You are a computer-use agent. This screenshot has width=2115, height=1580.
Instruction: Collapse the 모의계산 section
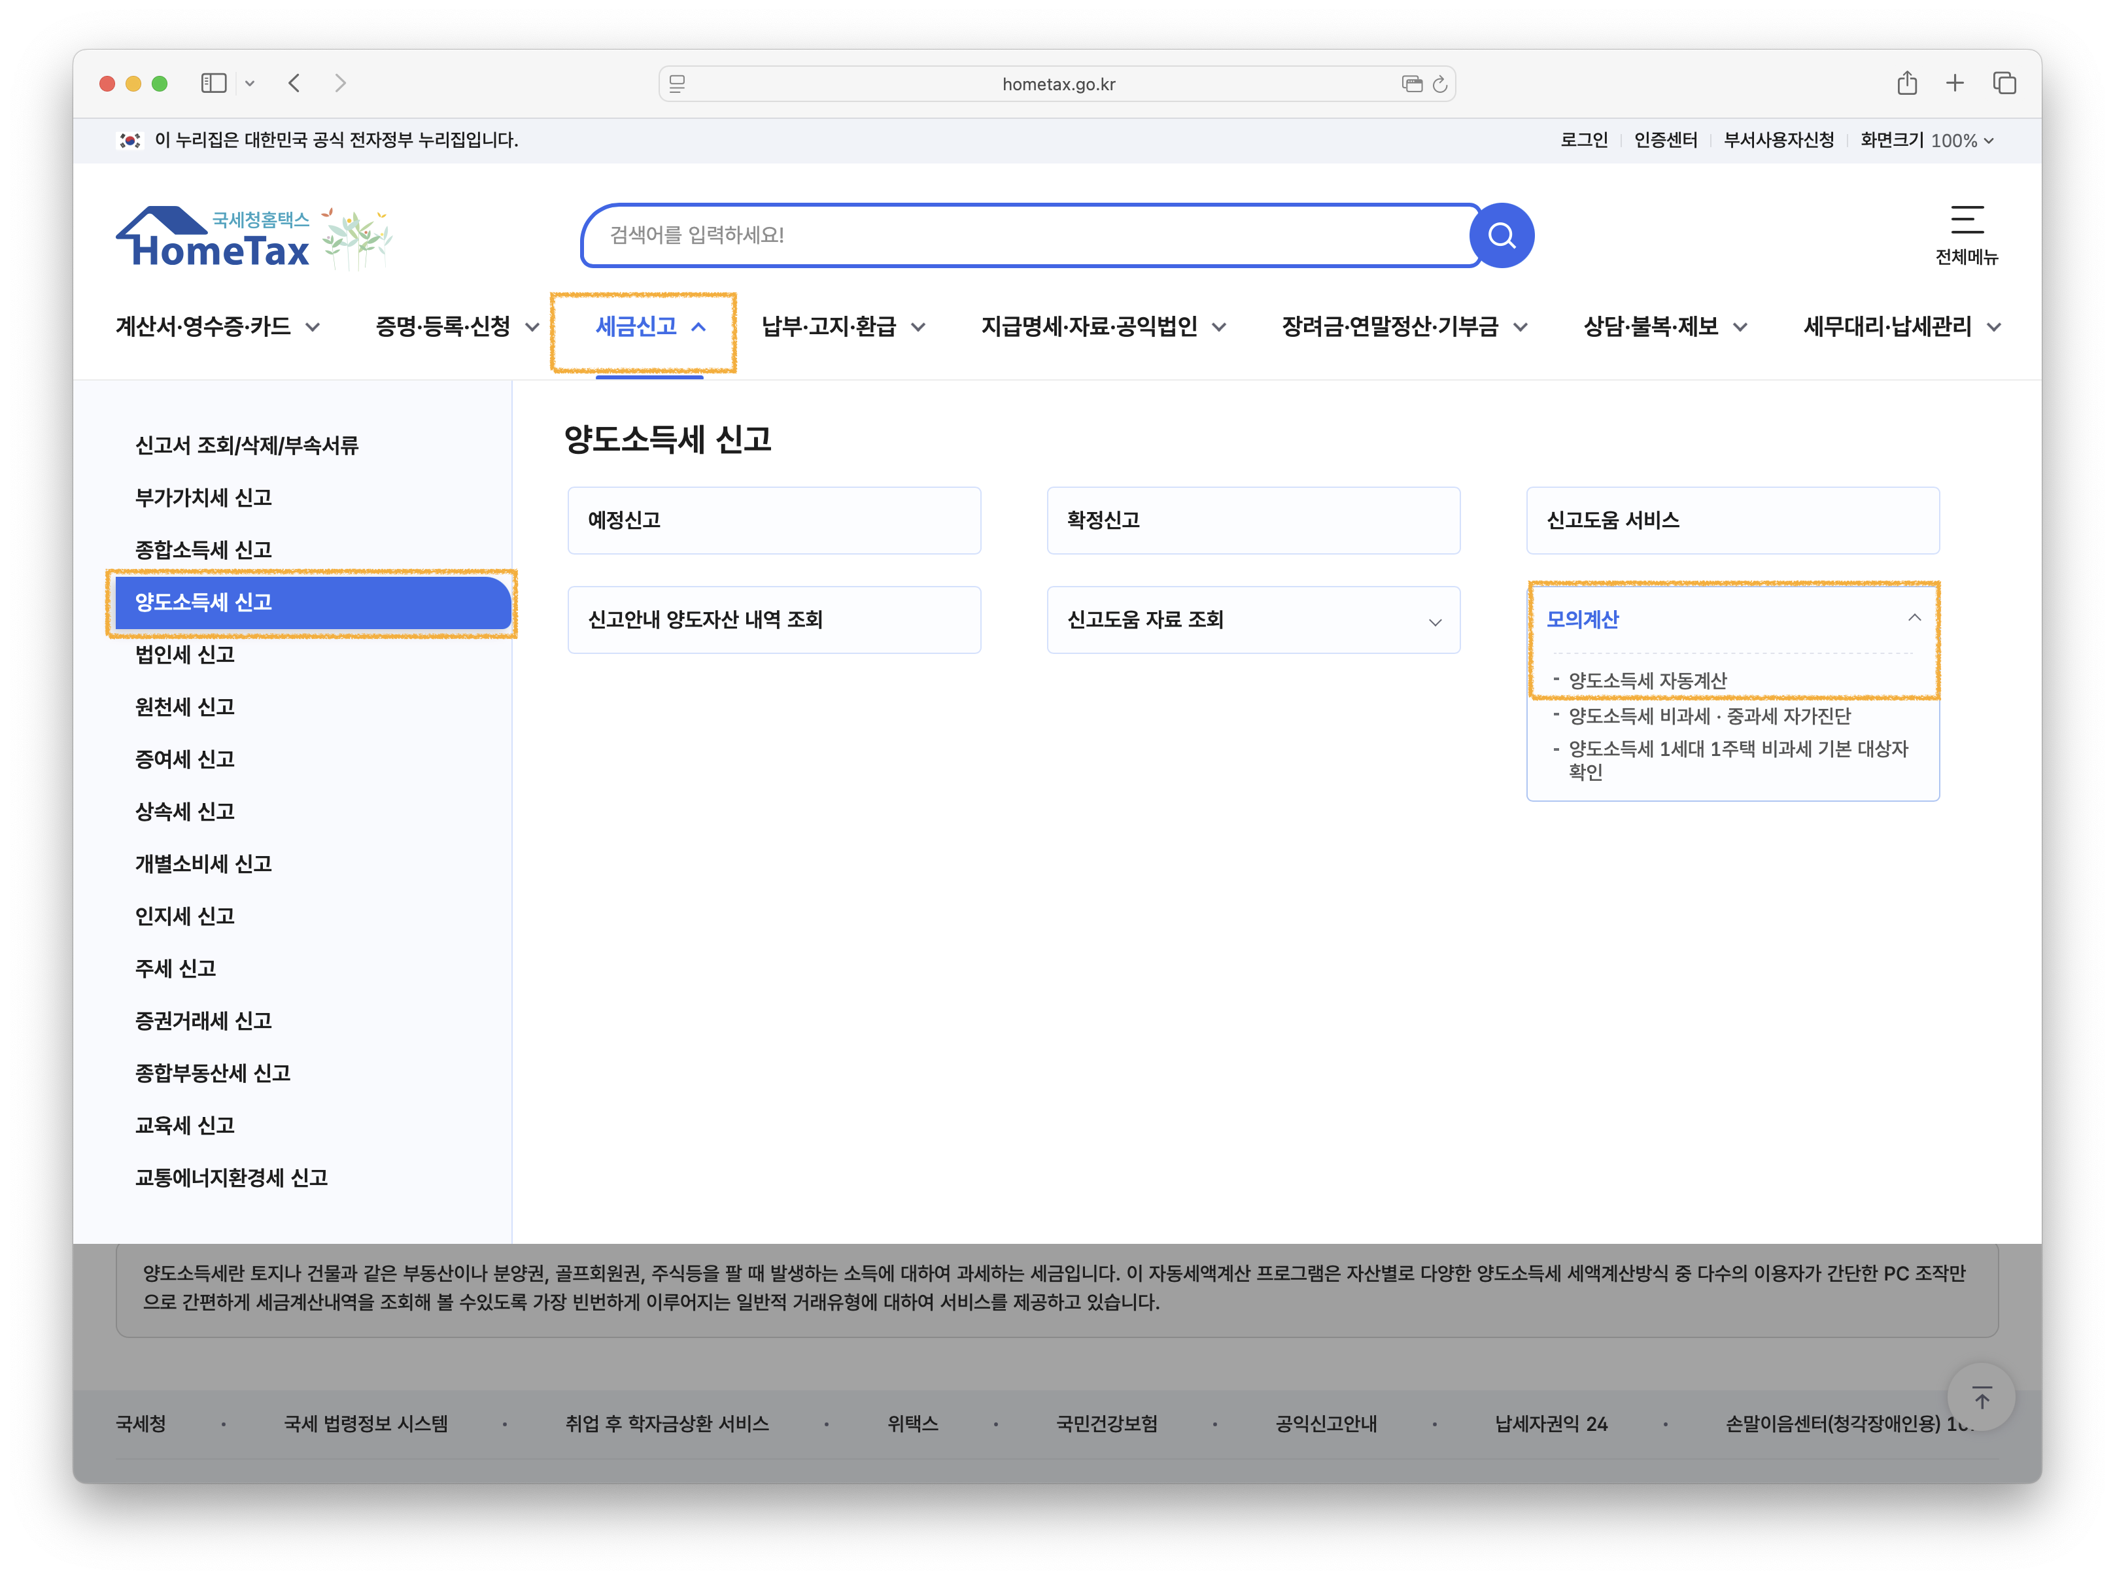click(1914, 619)
